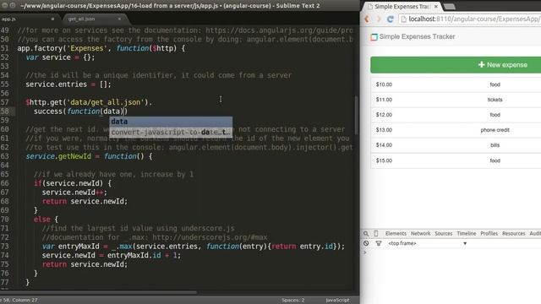Image resolution: width=541 pixels, height=304 pixels.
Task: Click the app.js tab unsaved-changes dot
Action: pyautogui.click(x=52, y=19)
